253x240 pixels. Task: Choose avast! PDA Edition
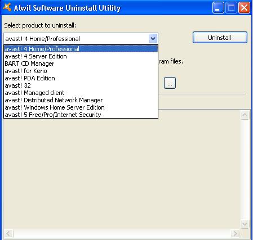[x=81, y=78]
